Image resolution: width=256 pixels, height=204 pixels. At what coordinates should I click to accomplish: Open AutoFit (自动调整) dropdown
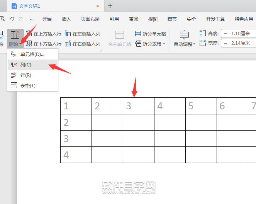click(x=185, y=39)
